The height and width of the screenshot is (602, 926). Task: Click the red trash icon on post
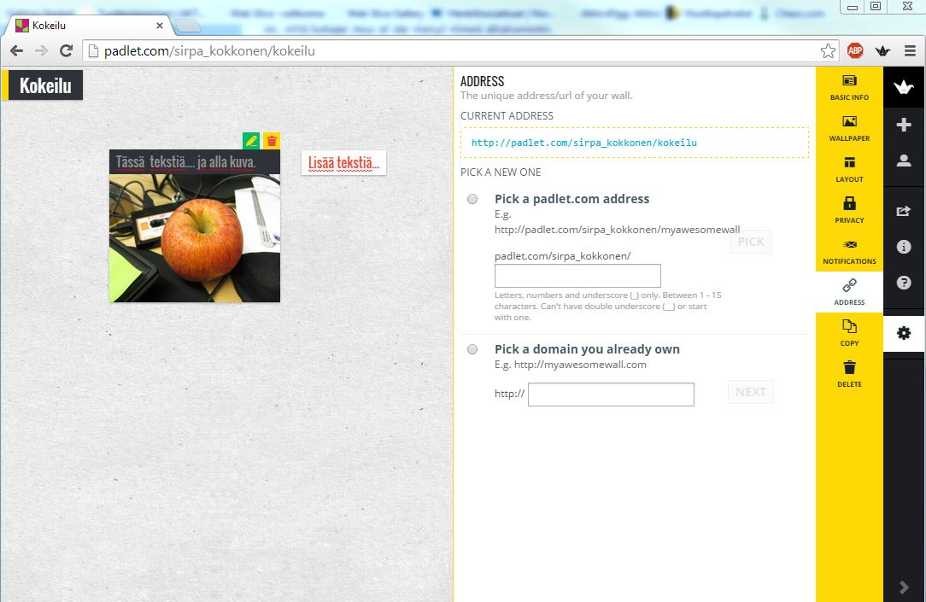272,141
